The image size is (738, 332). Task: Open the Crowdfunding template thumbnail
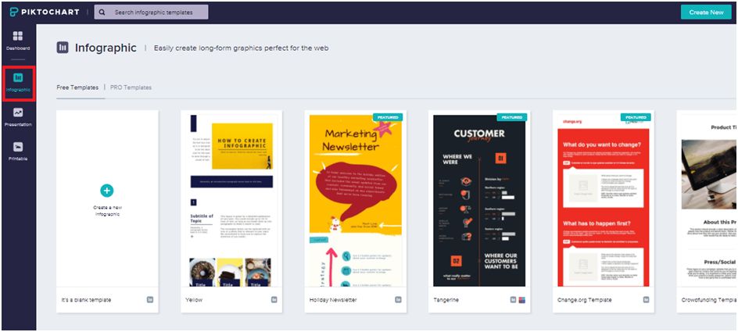click(708, 199)
